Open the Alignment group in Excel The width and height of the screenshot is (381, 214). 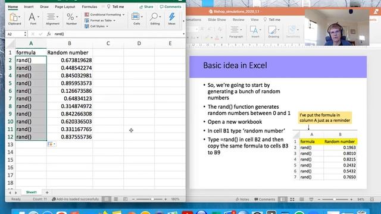[x=52, y=19]
